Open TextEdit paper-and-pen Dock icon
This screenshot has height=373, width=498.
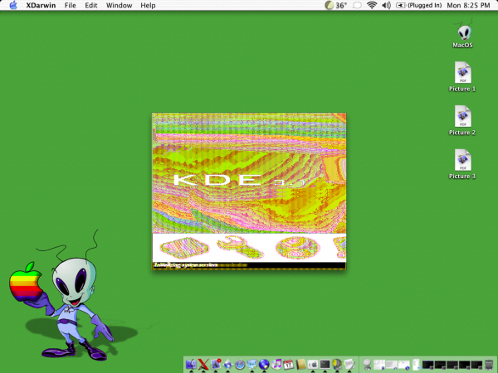349,365
